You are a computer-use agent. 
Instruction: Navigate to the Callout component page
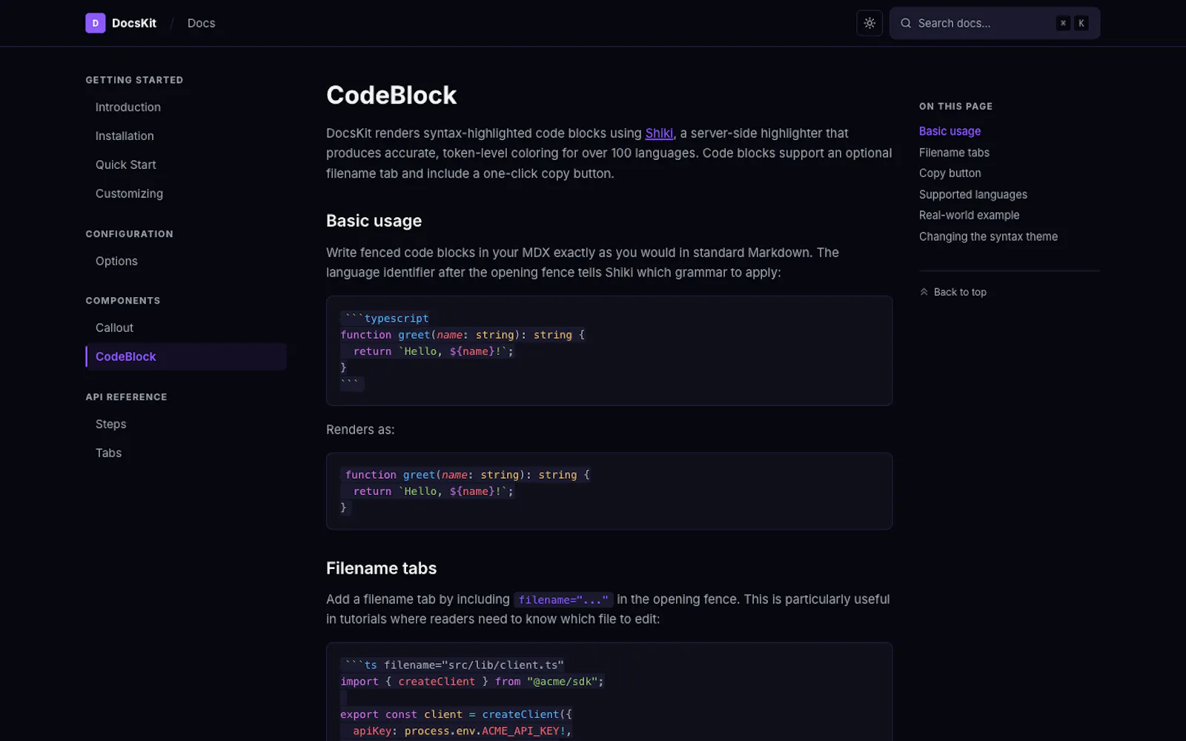114,328
